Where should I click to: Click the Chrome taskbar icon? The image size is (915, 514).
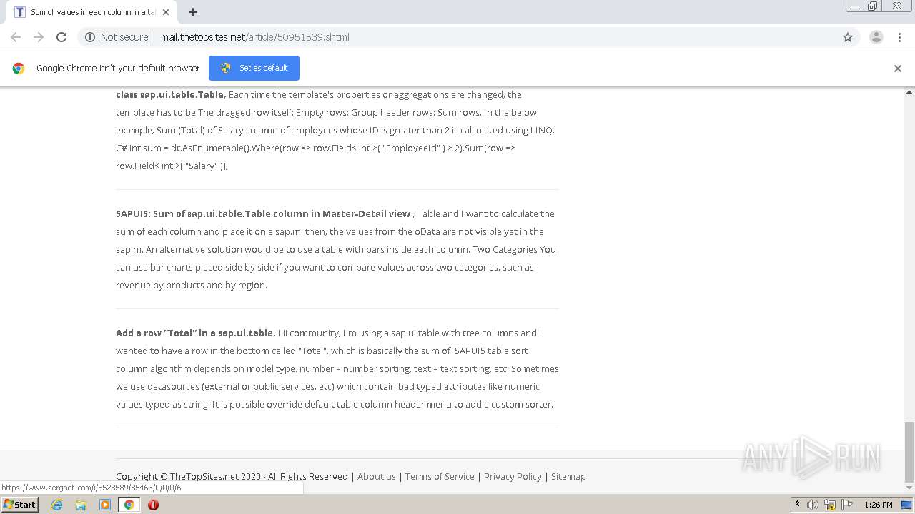point(129,505)
